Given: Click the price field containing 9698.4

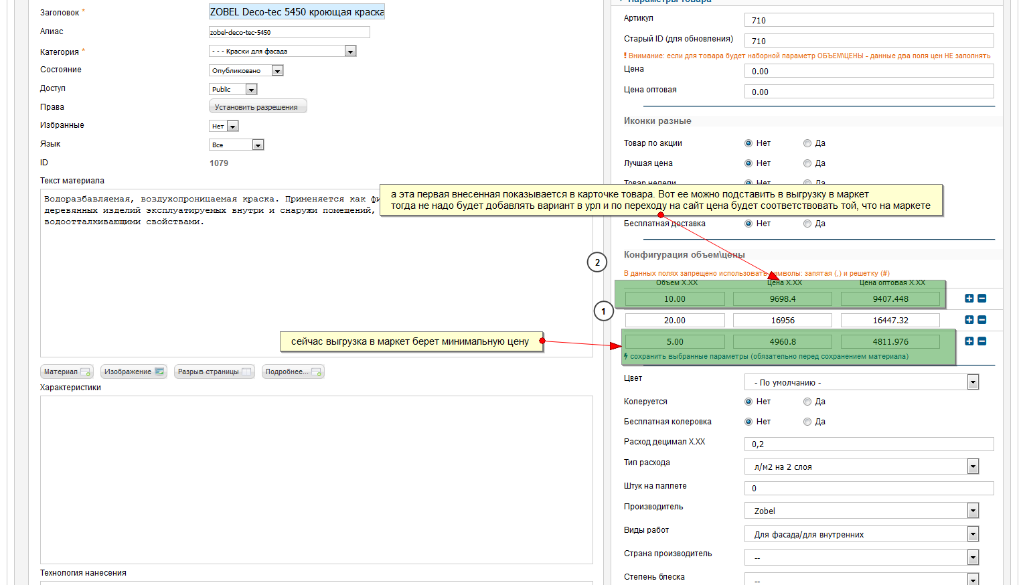Looking at the screenshot, I should [x=783, y=299].
